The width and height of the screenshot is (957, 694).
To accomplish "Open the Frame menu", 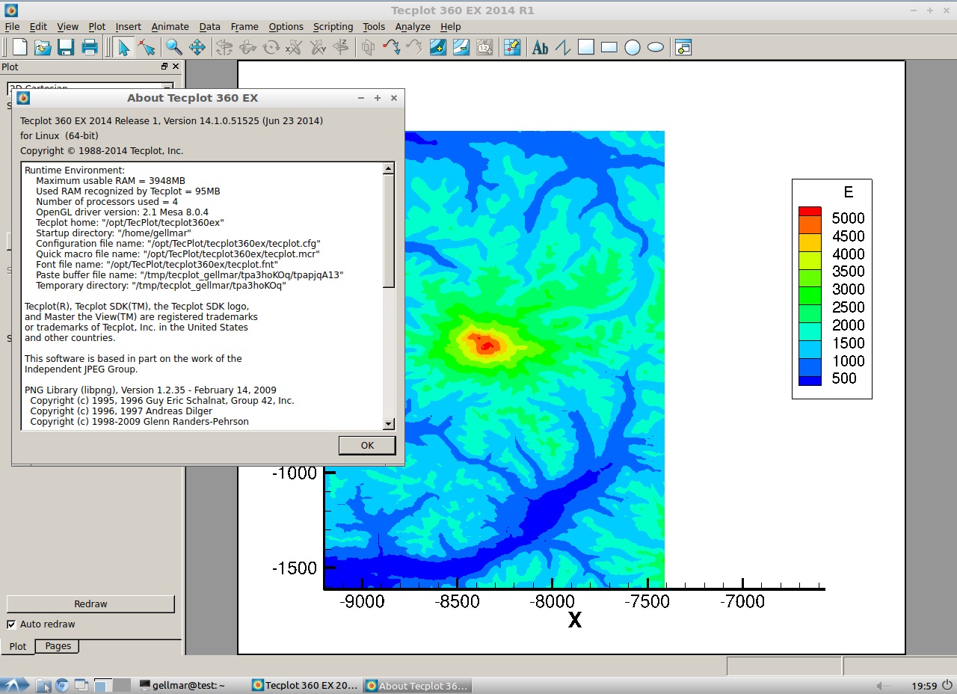I will click(x=244, y=26).
